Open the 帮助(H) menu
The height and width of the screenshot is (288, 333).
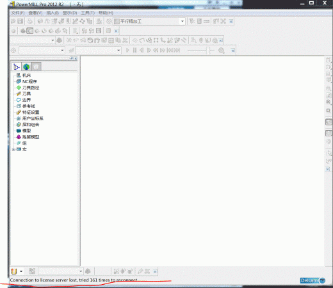(106, 13)
